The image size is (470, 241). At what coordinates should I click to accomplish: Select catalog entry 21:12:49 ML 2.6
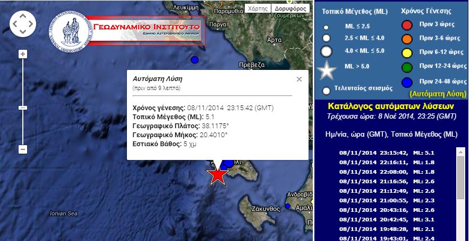tap(387, 191)
